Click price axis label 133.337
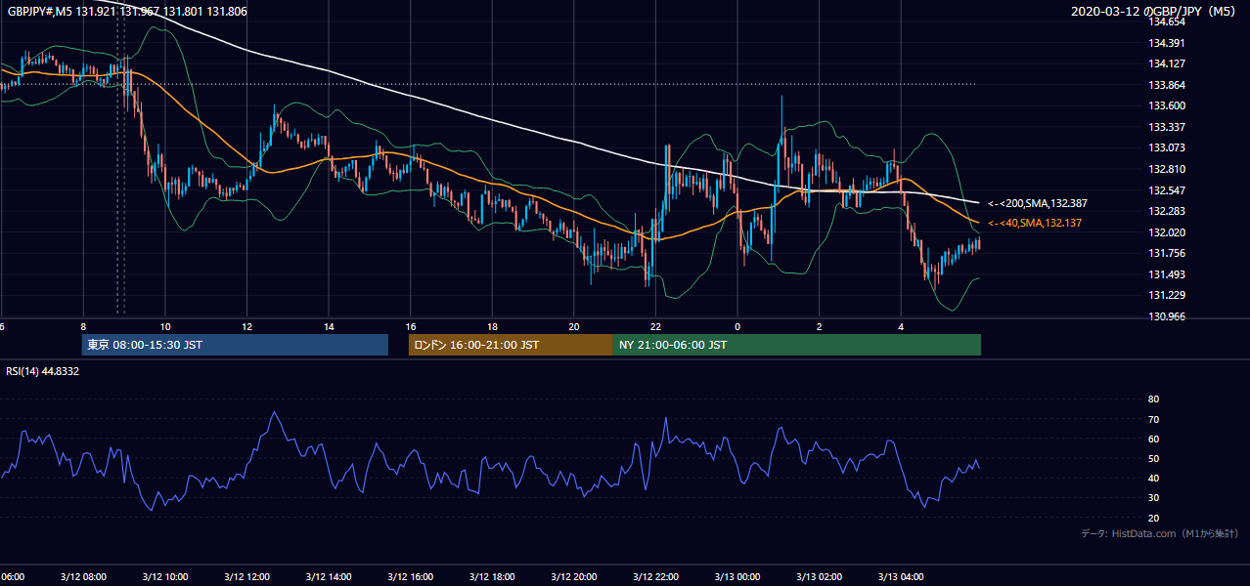This screenshot has width=1250, height=586. 1167,127
